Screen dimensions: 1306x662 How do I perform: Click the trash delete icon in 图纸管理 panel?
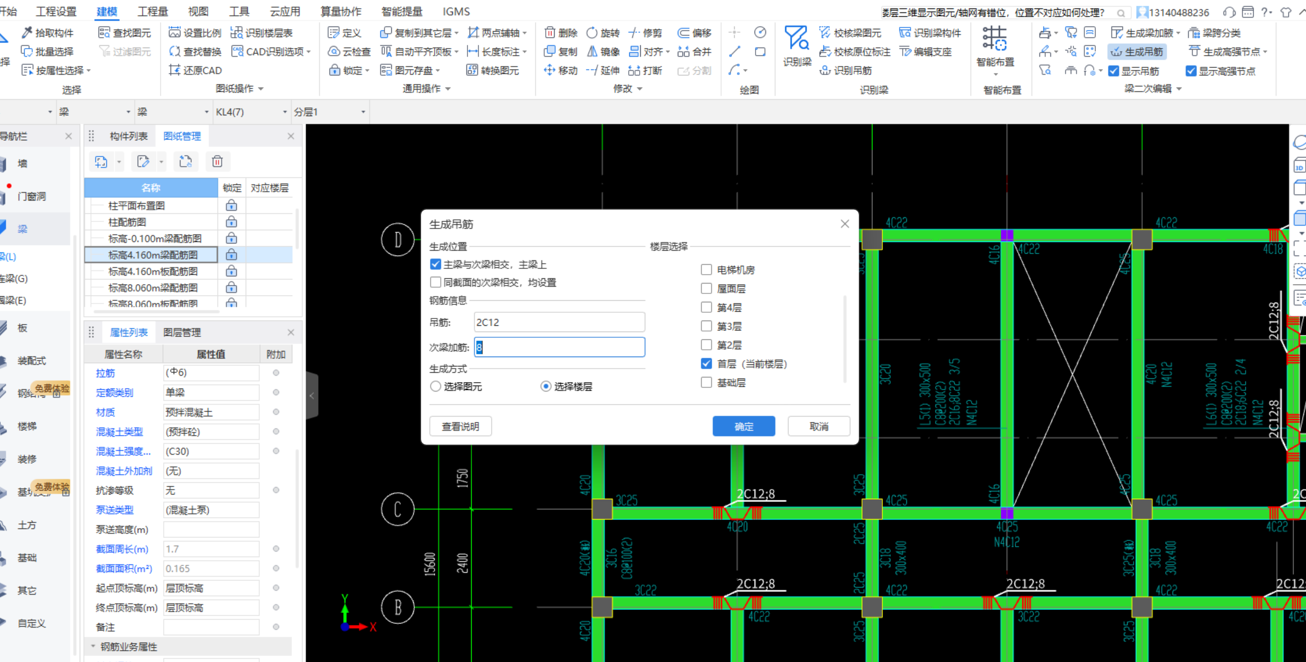coord(218,162)
